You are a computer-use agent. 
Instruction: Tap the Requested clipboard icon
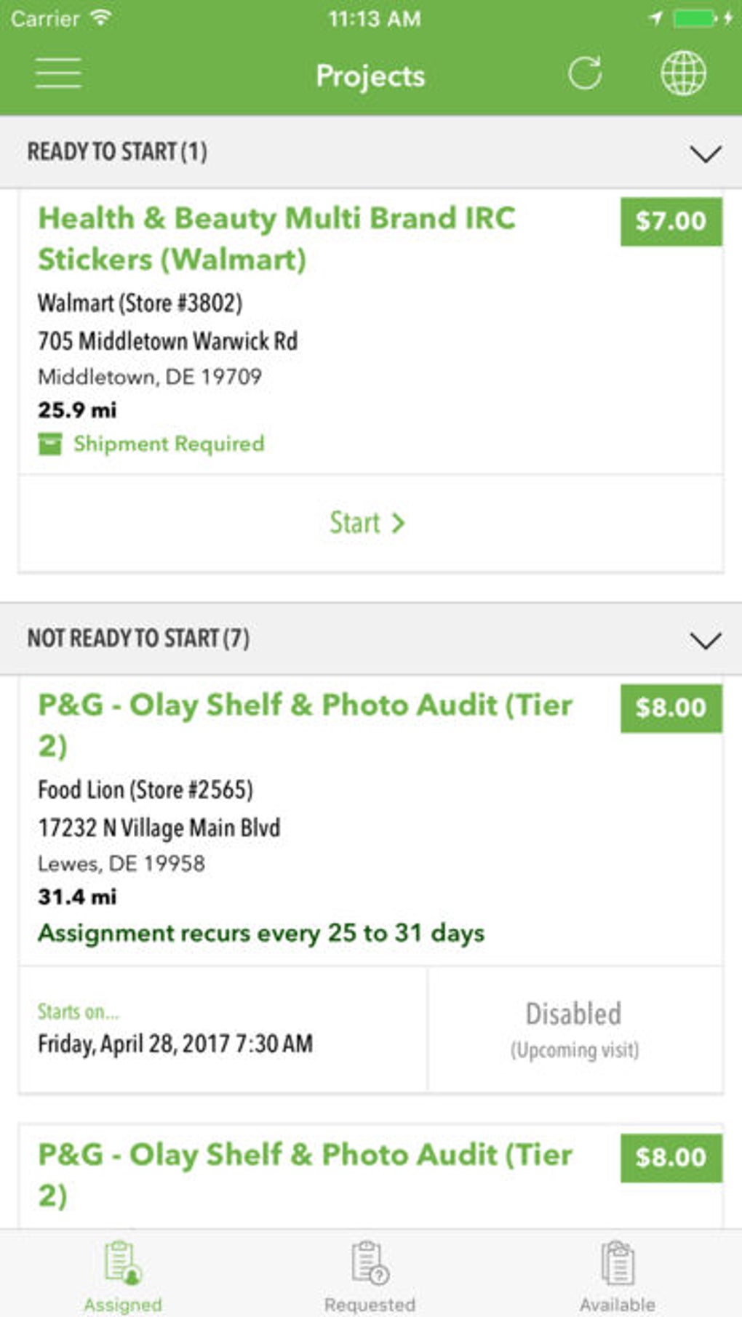370,1263
